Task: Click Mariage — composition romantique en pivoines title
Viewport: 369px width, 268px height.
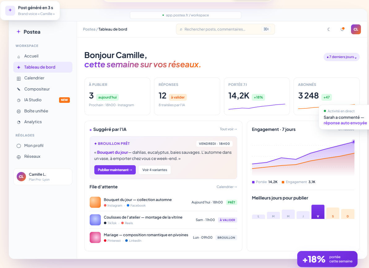Action: pos(146,235)
